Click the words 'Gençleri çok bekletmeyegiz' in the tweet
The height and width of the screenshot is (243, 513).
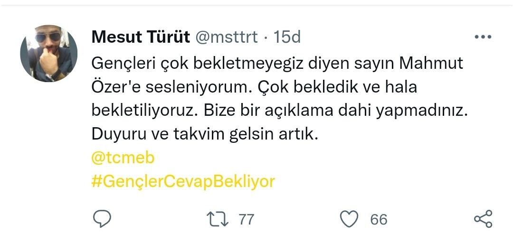point(192,64)
